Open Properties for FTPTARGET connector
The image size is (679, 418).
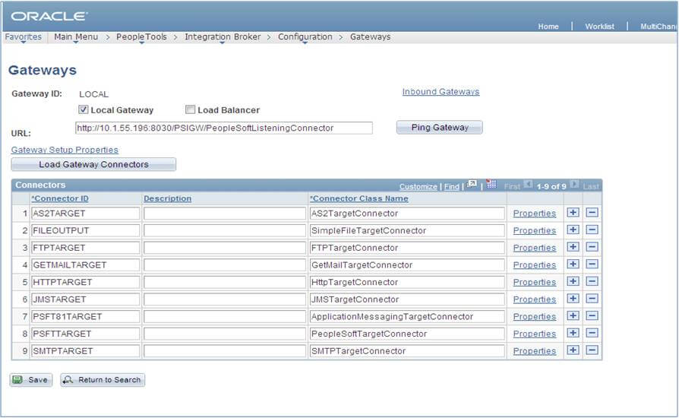pos(535,248)
